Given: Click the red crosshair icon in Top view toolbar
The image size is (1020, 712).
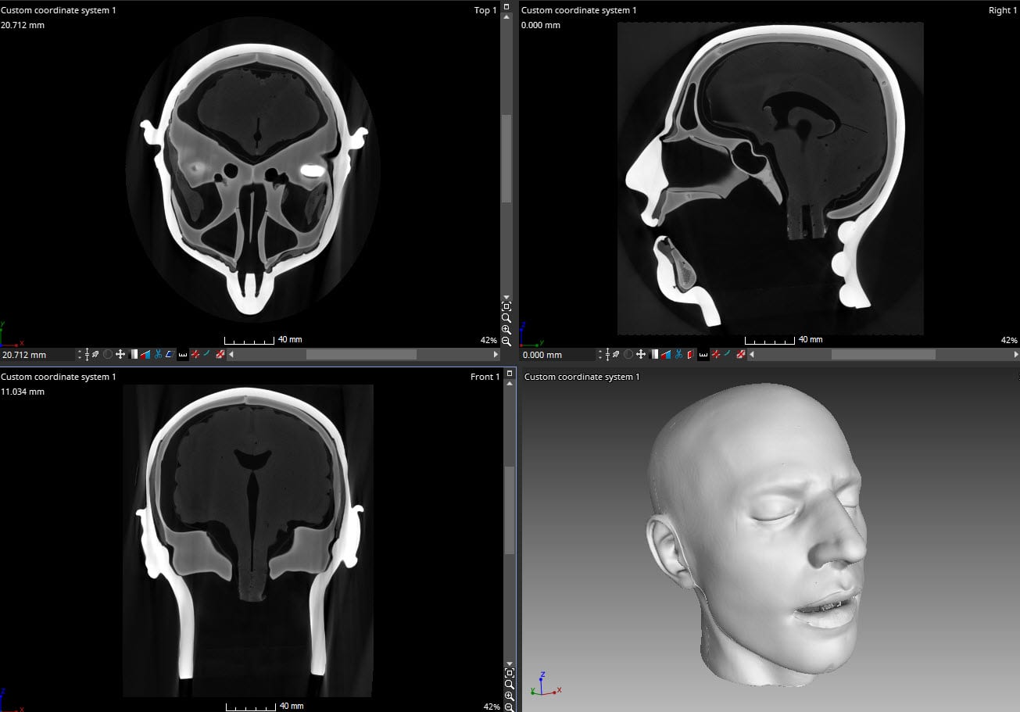Looking at the screenshot, I should click(x=195, y=354).
